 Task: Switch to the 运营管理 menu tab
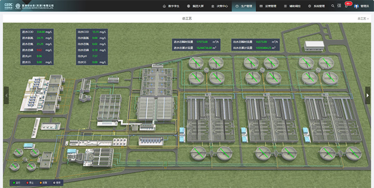tap(268, 6)
